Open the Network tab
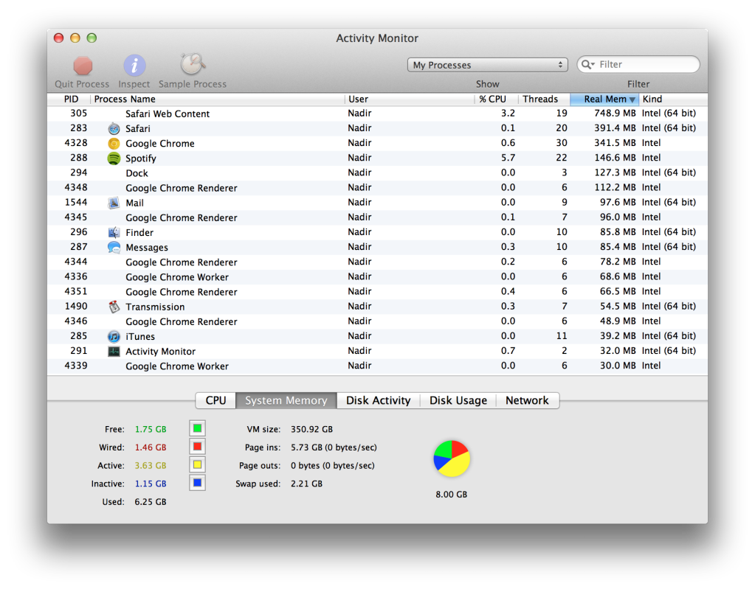Screen dimensions: 755x589 [527, 400]
